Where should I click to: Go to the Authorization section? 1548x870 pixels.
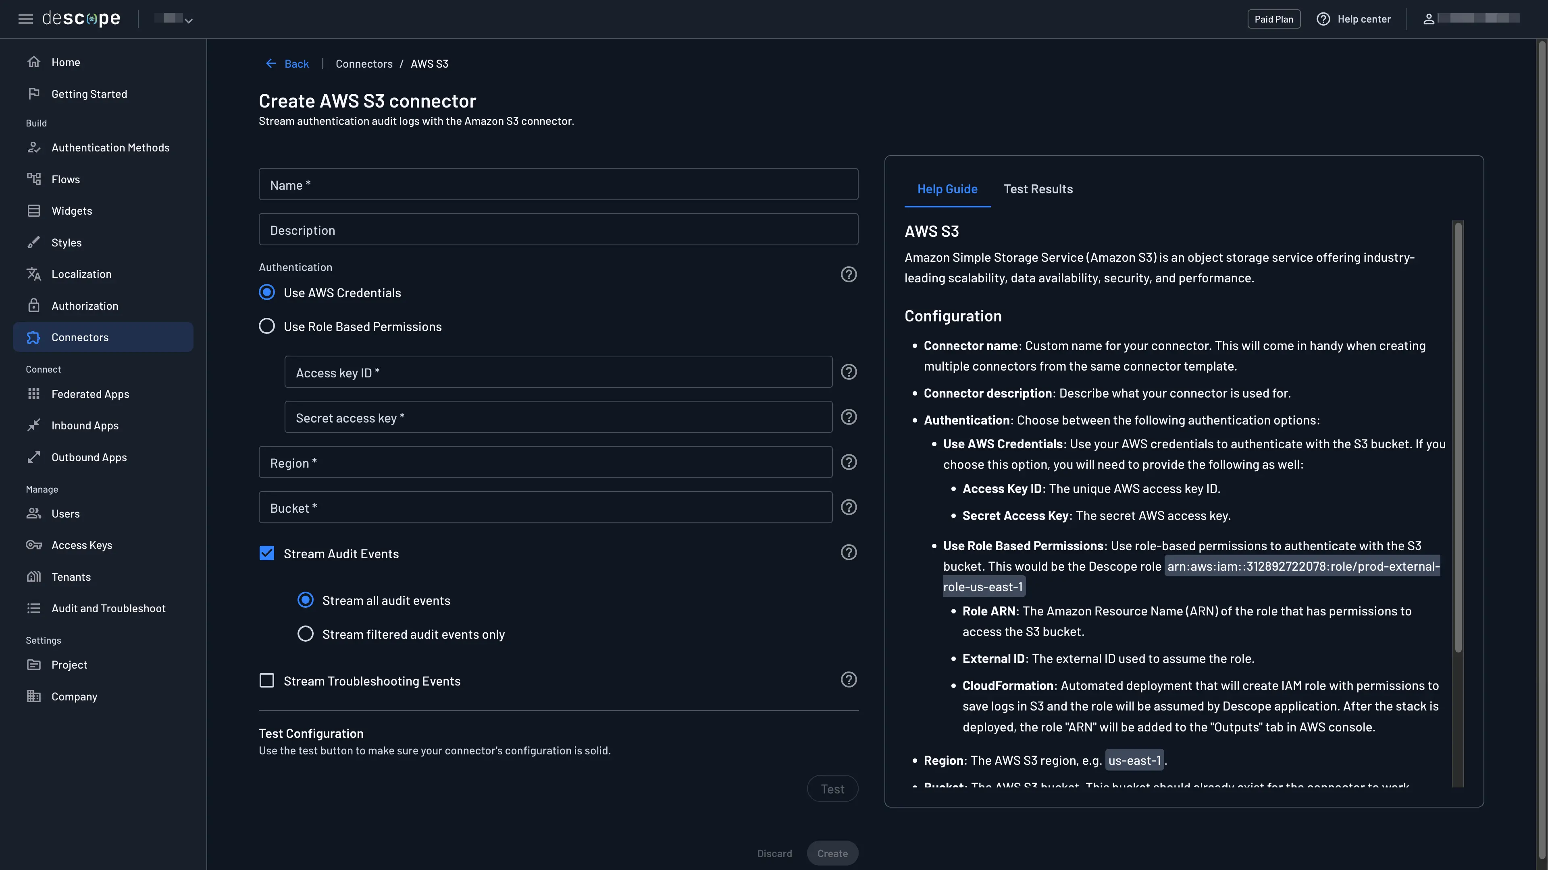click(85, 306)
